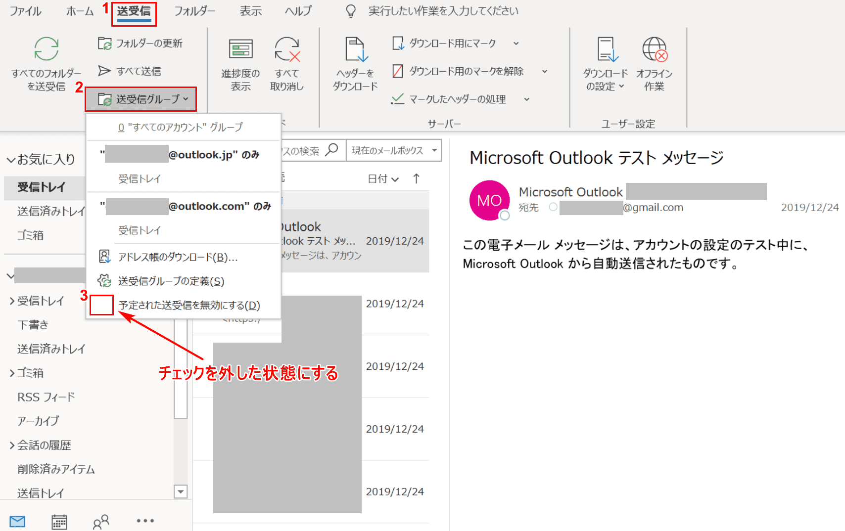Click 実行したい作業を入力してください search box

point(443,11)
